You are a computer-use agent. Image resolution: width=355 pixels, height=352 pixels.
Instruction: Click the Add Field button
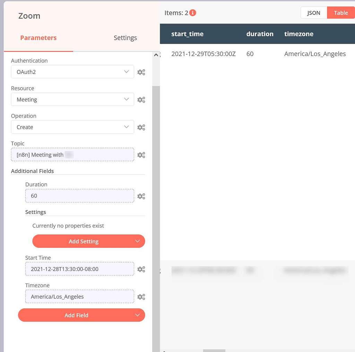click(x=76, y=315)
